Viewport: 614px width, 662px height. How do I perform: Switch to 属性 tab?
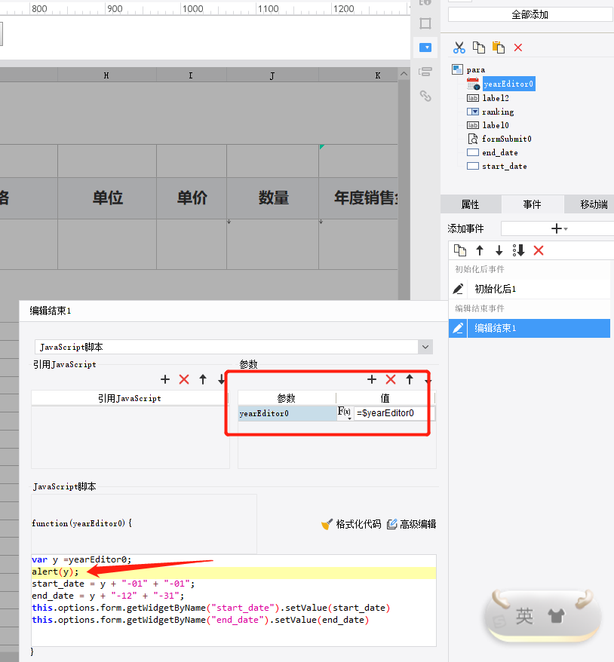(470, 204)
